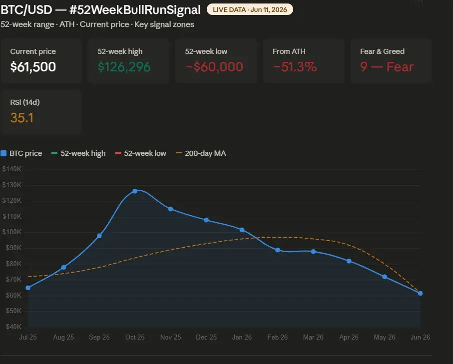The width and height of the screenshot is (453, 364).
Task: Click the BTC/USD — #52WeekBullRunSignal title
Action: tap(100, 10)
